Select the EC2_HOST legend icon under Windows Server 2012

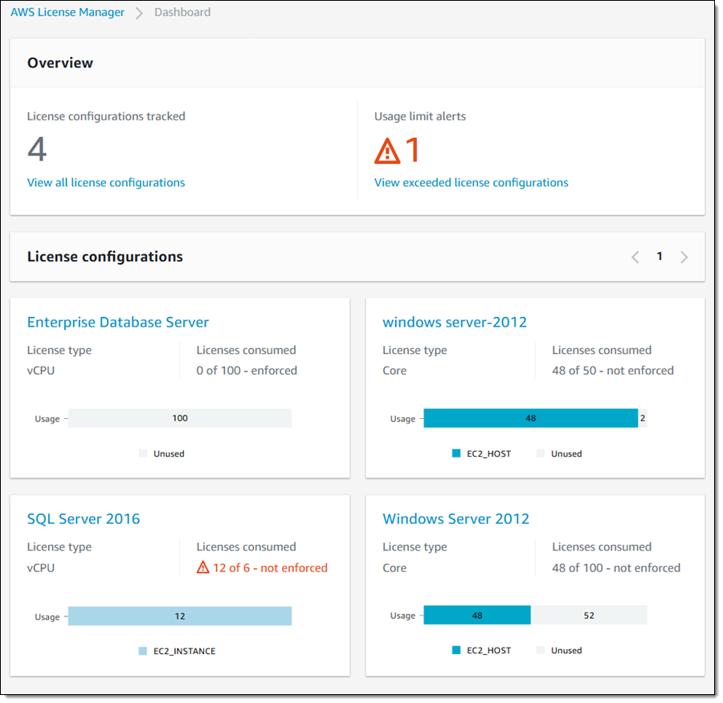click(x=455, y=650)
